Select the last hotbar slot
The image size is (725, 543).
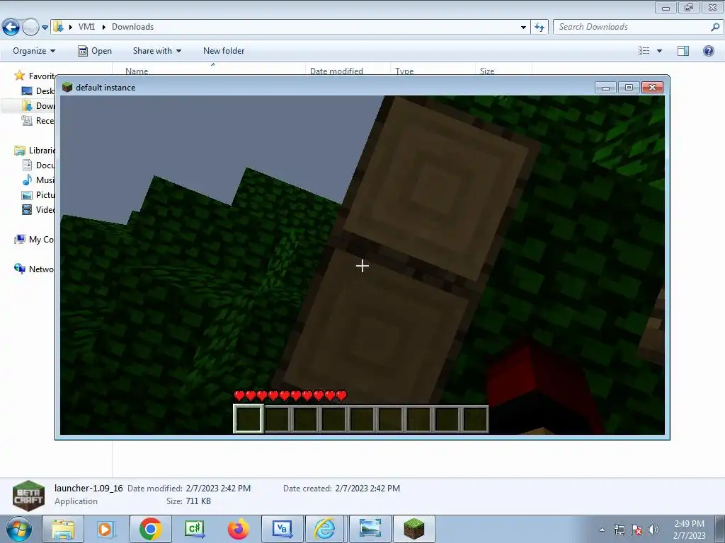(475, 419)
